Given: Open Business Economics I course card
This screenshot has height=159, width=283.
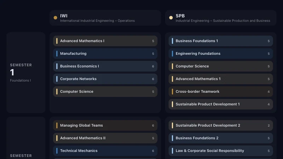Looking at the screenshot, I should click(105, 66).
